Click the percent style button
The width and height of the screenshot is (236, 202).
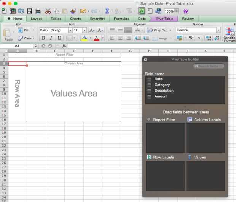[x=191, y=38]
